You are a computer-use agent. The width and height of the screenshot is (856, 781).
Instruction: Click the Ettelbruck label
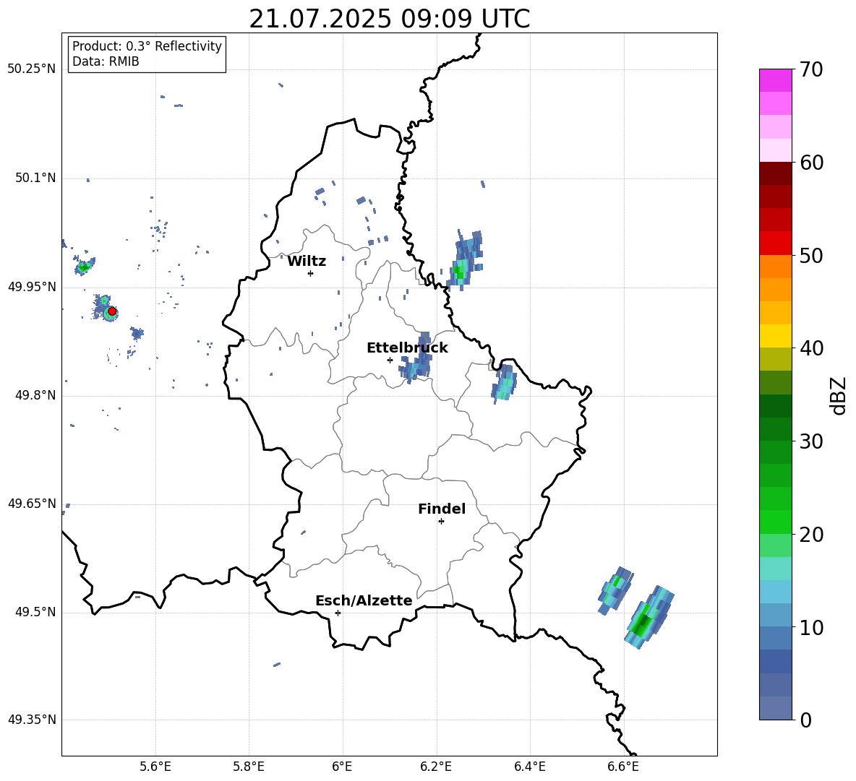tap(407, 348)
